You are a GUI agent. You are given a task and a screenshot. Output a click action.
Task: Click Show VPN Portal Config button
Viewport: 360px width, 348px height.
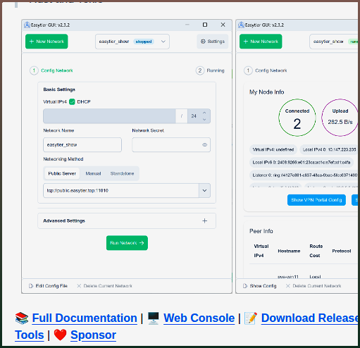(x=316, y=200)
